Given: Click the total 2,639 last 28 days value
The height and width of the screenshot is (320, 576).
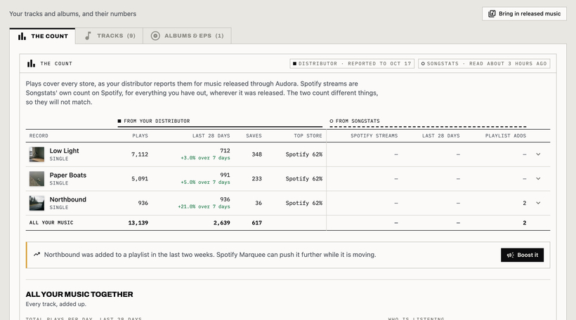Looking at the screenshot, I should (221, 222).
